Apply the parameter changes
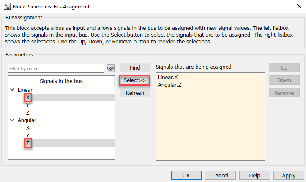Viewport: 306px width, 182px height. (x=289, y=175)
